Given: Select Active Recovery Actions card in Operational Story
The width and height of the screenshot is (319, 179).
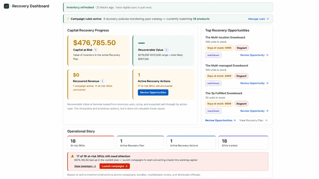Looking at the screenshot, I should coord(191,143).
